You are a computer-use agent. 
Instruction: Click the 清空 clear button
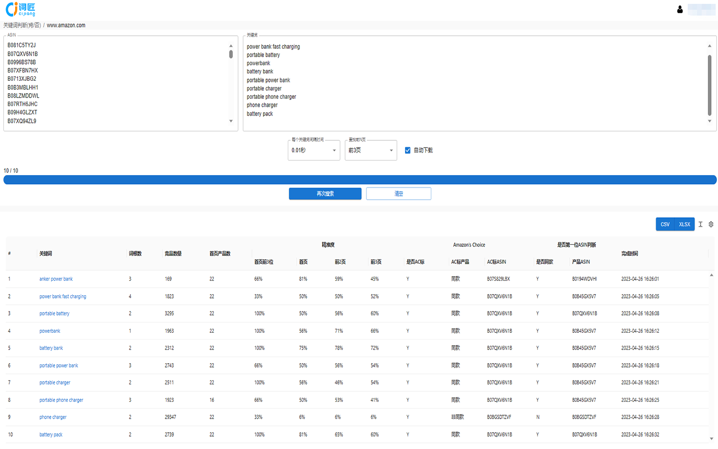(398, 194)
